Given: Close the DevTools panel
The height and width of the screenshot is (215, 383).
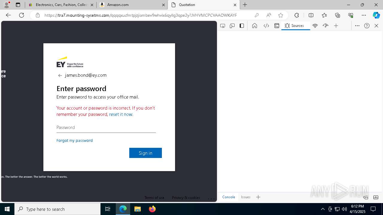Looking at the screenshot, I should 376,26.
